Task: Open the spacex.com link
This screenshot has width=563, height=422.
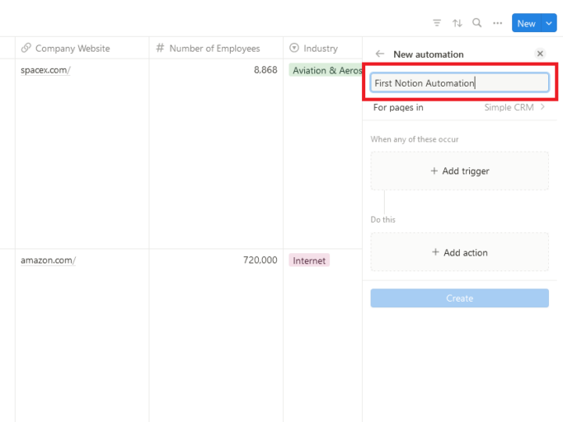Action: 45,71
